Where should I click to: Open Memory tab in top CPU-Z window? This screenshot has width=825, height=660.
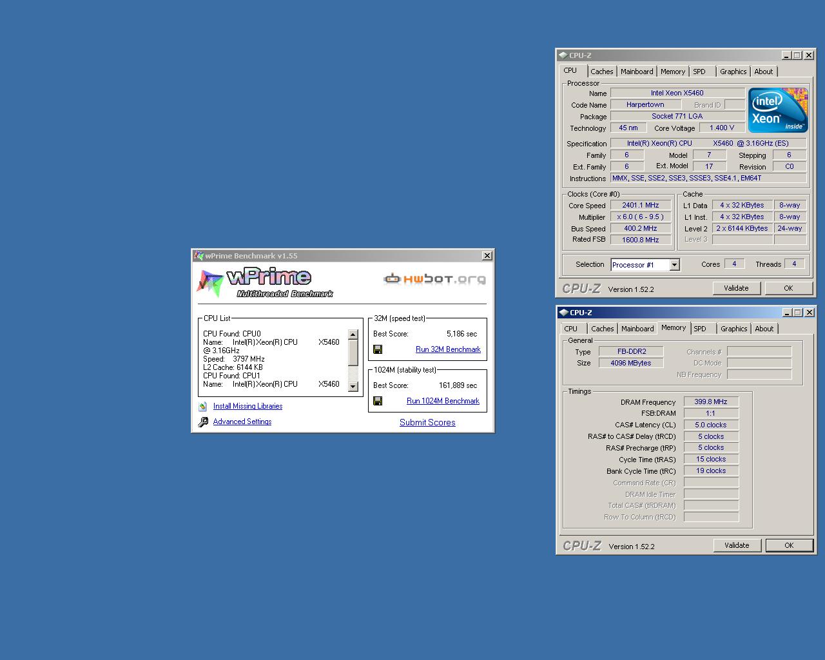click(672, 72)
